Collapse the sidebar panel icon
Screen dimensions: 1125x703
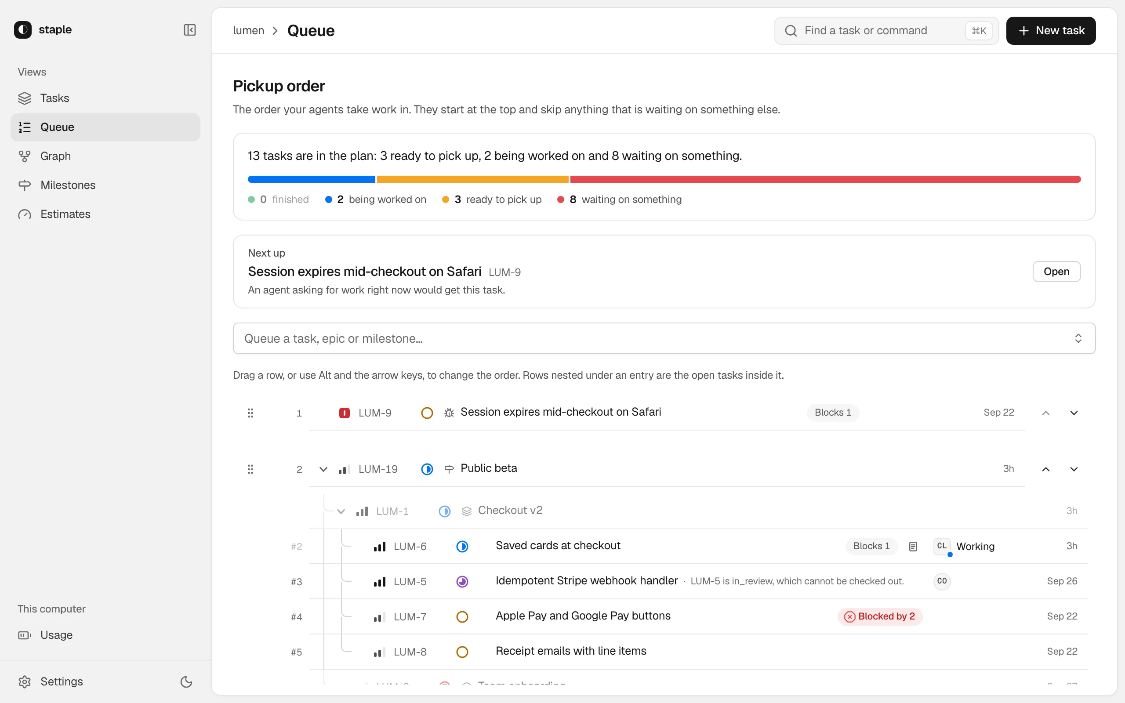(190, 30)
